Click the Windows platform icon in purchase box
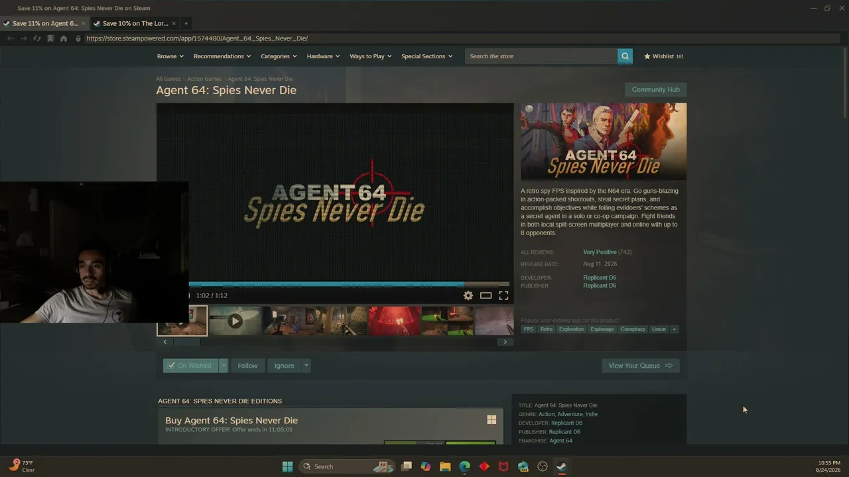This screenshot has height=477, width=849. click(491, 420)
